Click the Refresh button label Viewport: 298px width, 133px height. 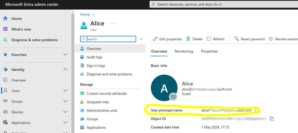(x=219, y=39)
